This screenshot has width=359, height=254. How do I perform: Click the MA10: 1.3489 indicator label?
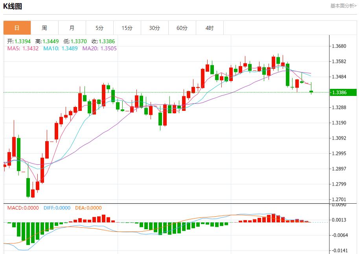click(x=61, y=48)
